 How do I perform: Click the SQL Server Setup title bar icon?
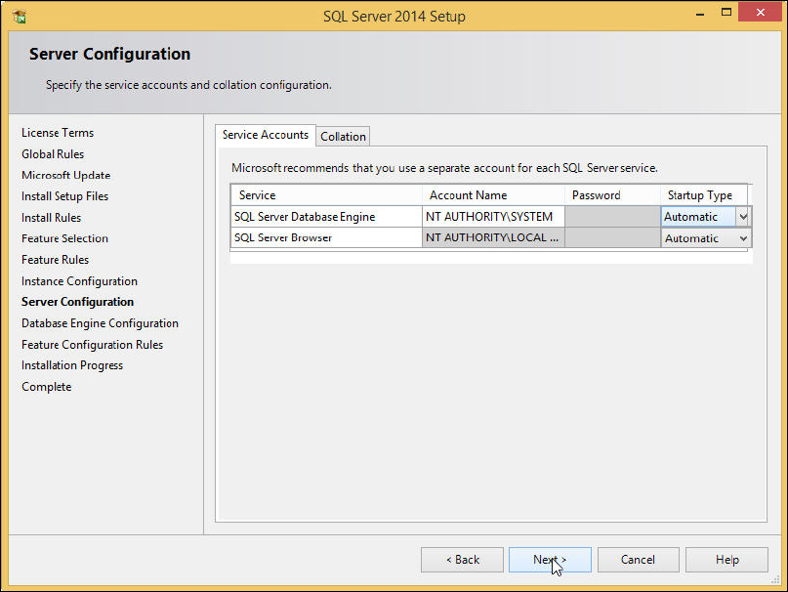19,17
